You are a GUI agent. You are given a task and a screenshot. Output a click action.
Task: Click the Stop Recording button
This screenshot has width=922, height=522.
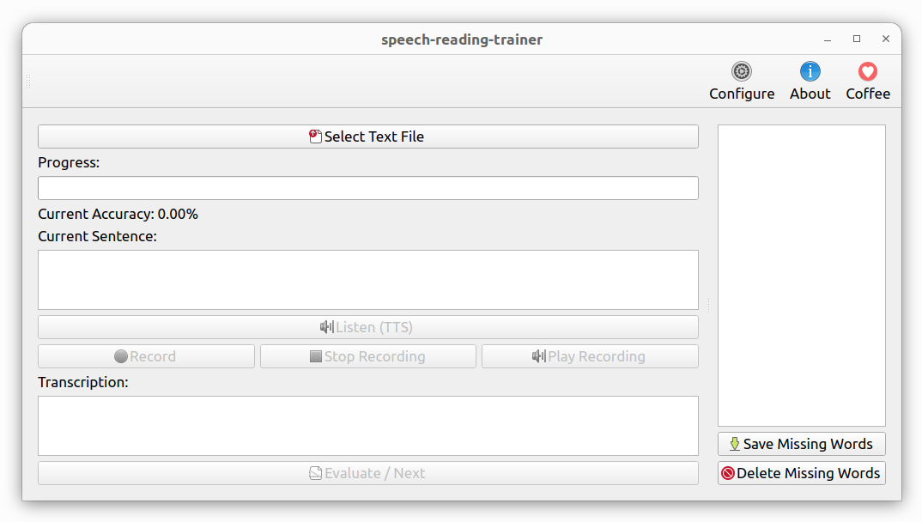coord(368,356)
